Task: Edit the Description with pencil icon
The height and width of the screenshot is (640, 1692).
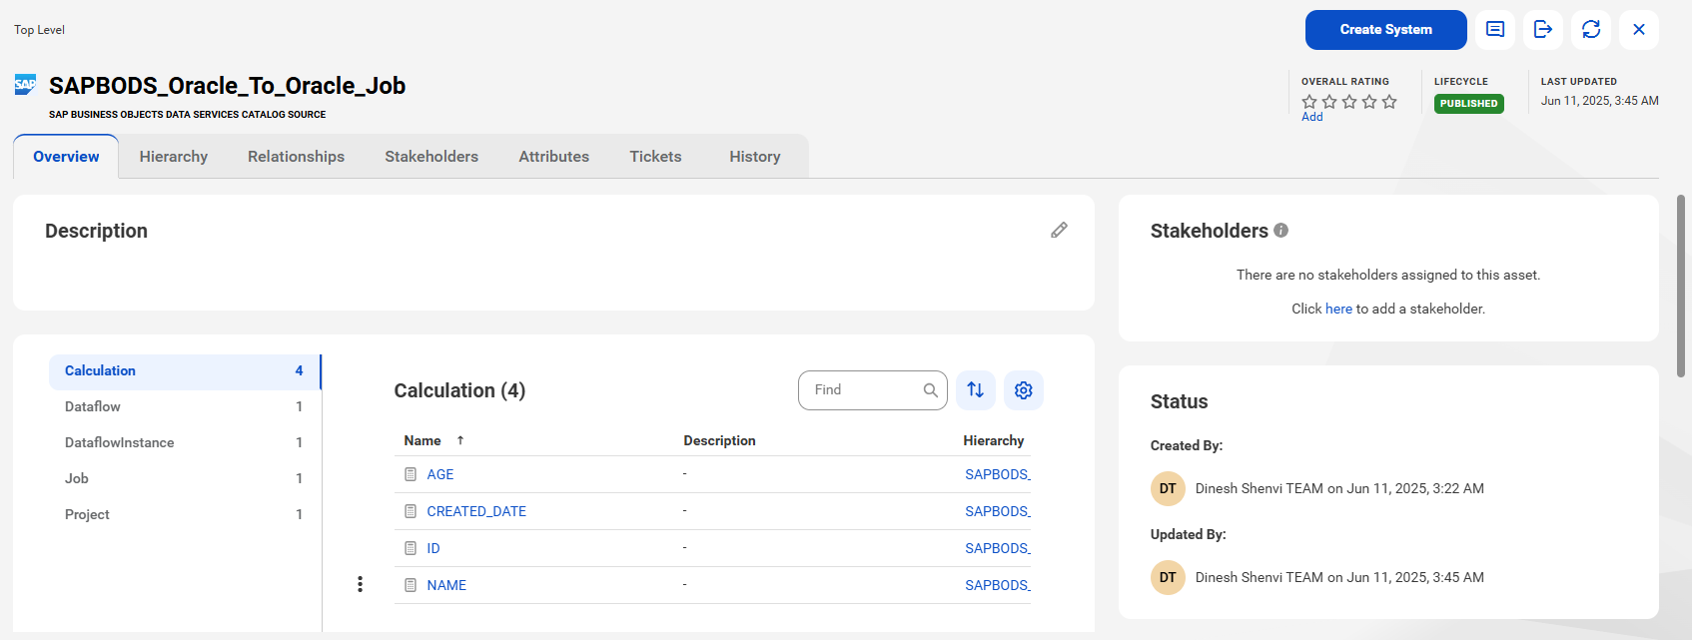Action: pyautogui.click(x=1059, y=231)
